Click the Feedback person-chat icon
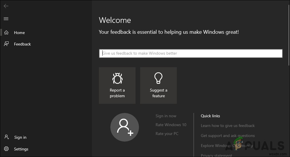 6,44
